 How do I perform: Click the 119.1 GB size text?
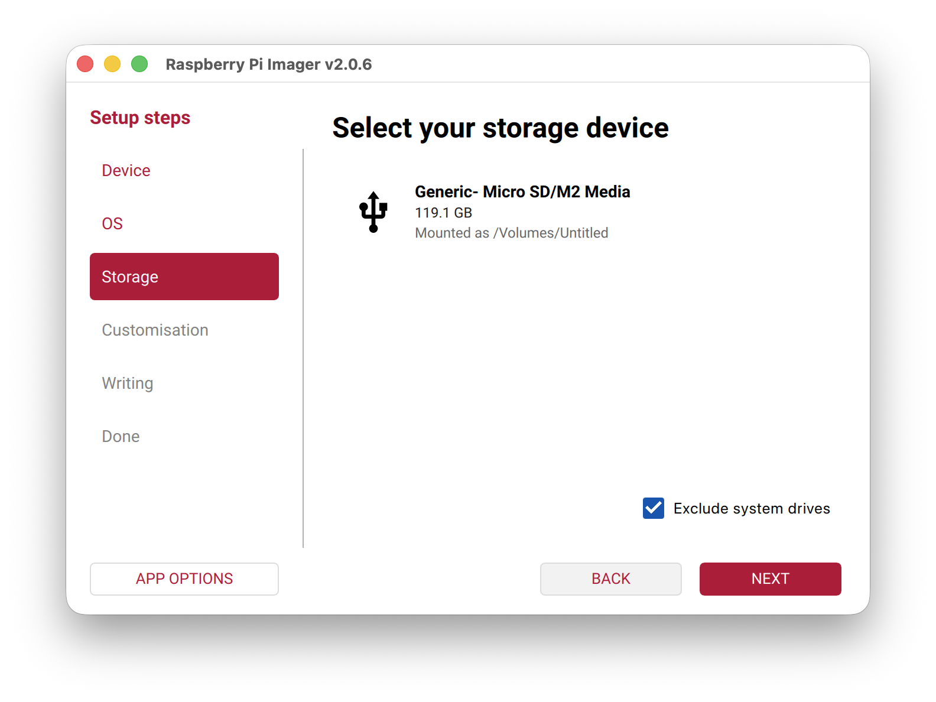(443, 213)
